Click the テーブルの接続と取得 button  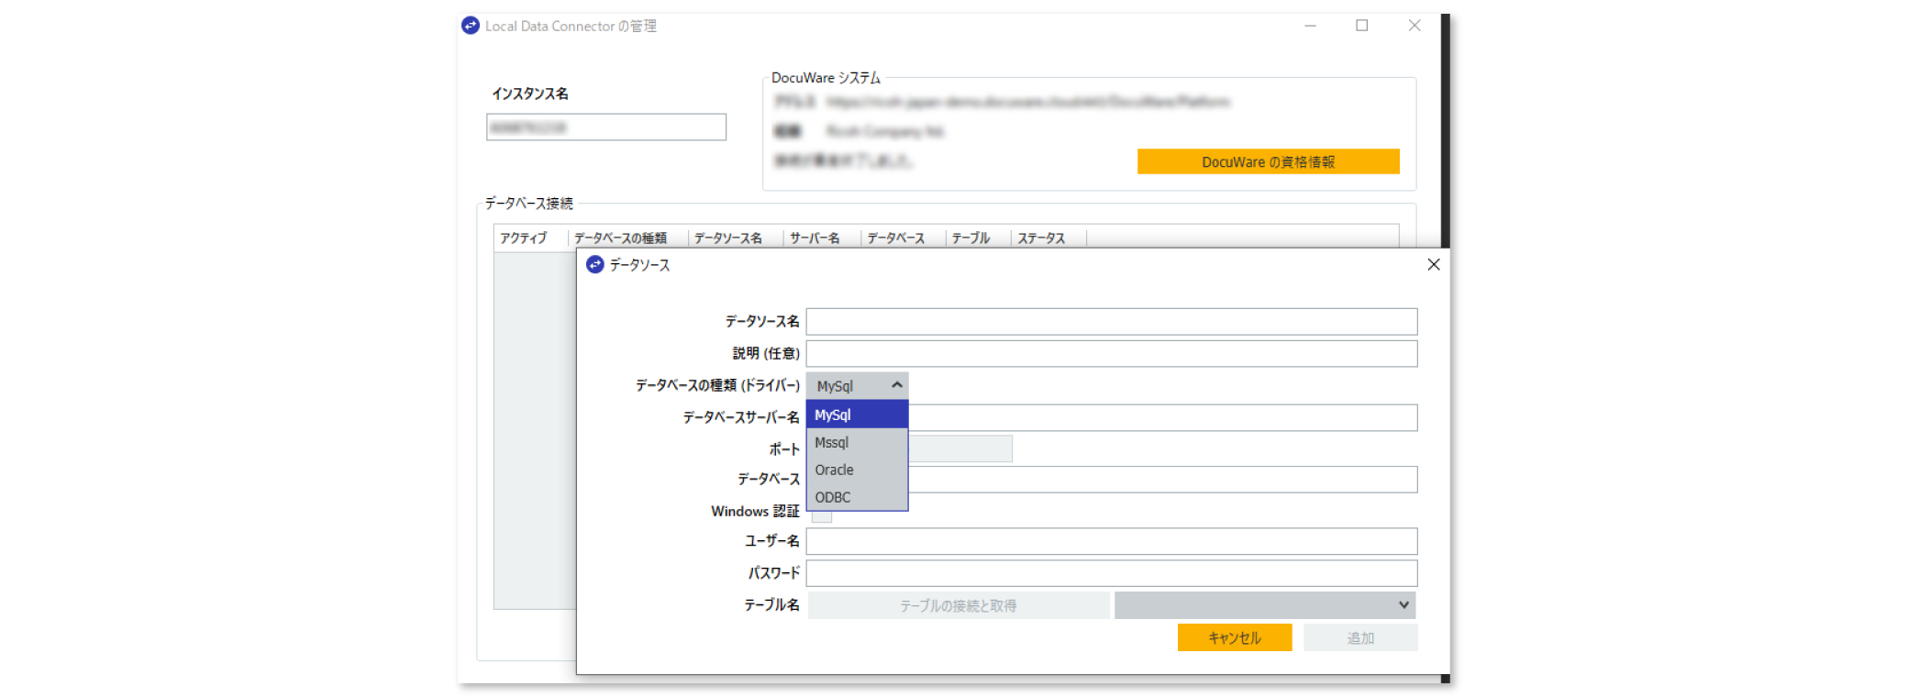coord(959,605)
